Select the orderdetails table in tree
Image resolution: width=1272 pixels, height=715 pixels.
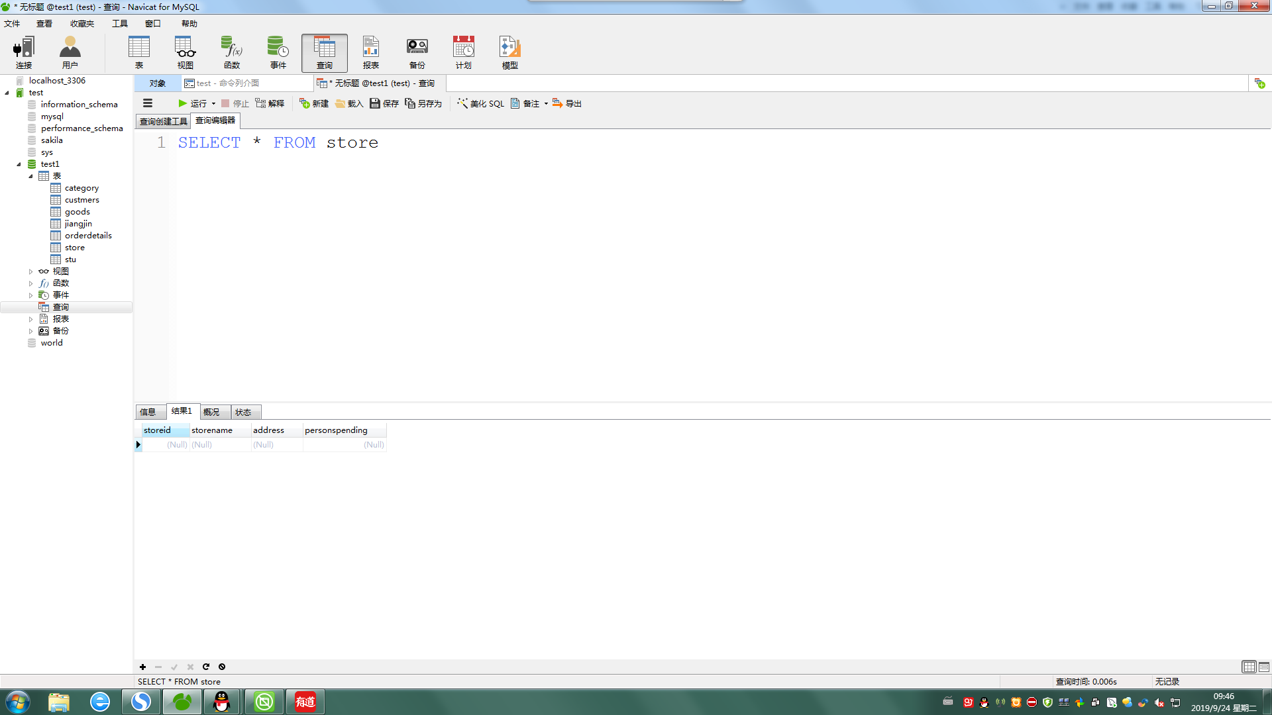click(87, 236)
